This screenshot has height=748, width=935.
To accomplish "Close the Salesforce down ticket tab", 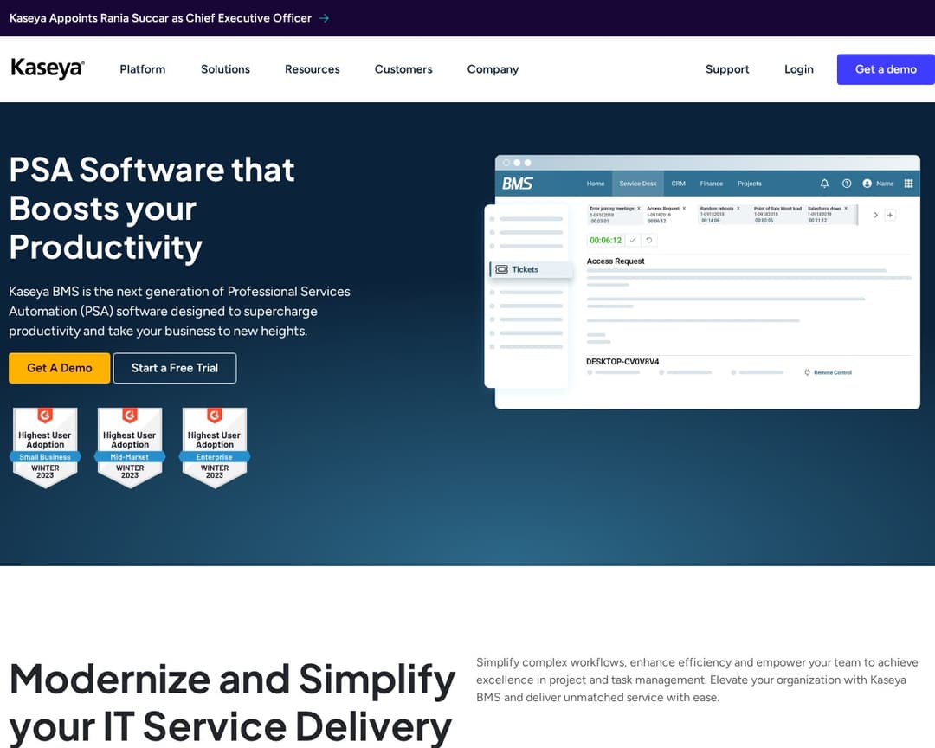I will click(x=846, y=208).
